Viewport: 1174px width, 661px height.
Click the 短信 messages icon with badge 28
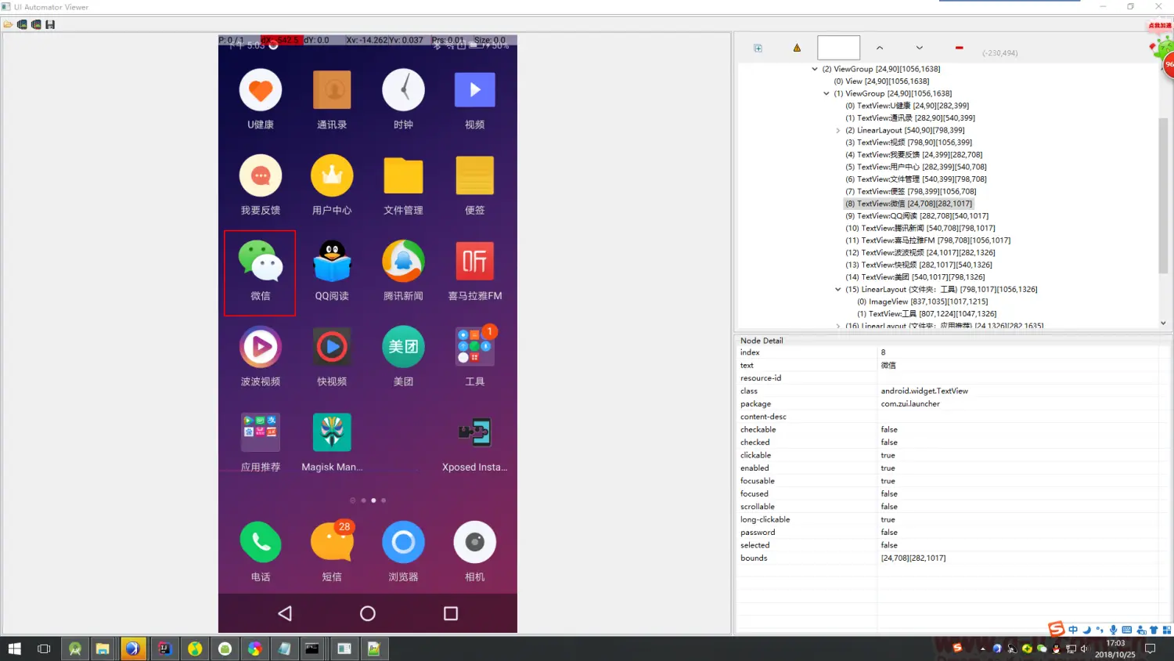(333, 541)
